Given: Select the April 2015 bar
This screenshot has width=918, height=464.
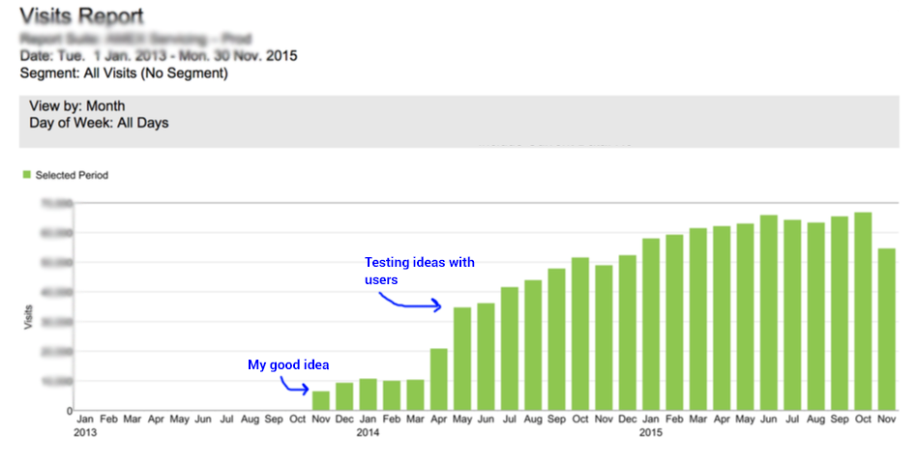Looking at the screenshot, I should pos(722,318).
